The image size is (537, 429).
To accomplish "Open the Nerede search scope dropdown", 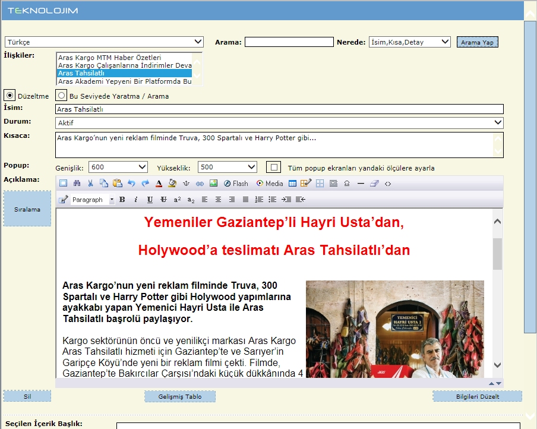I will (410, 42).
